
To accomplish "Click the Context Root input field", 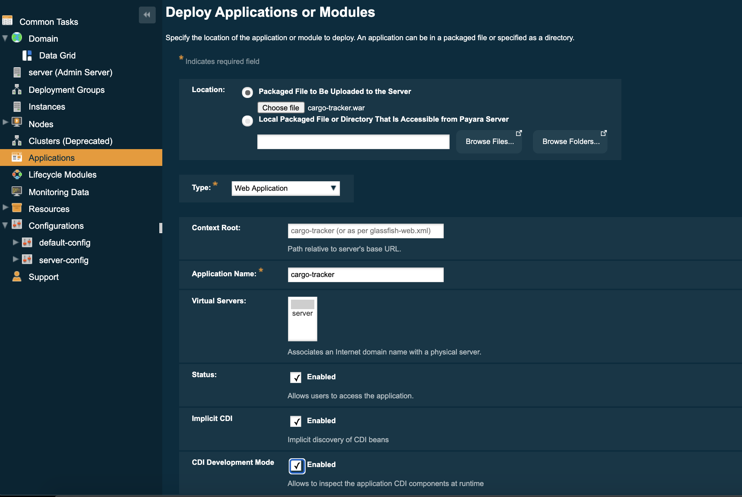I will point(366,231).
